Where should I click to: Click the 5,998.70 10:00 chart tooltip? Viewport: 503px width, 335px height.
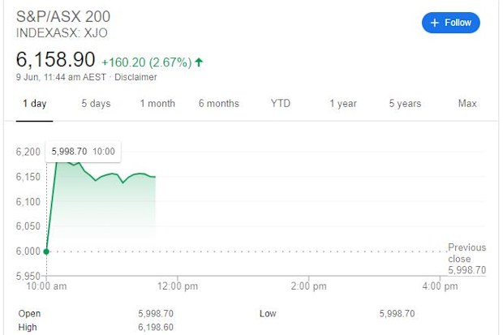[x=83, y=152]
